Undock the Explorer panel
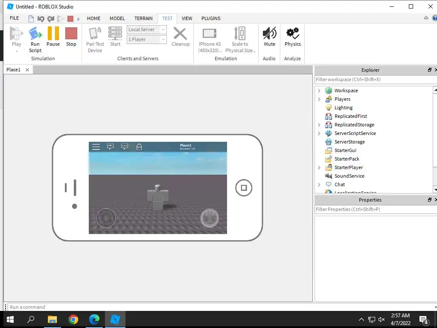This screenshot has height=328, width=437. (430, 70)
